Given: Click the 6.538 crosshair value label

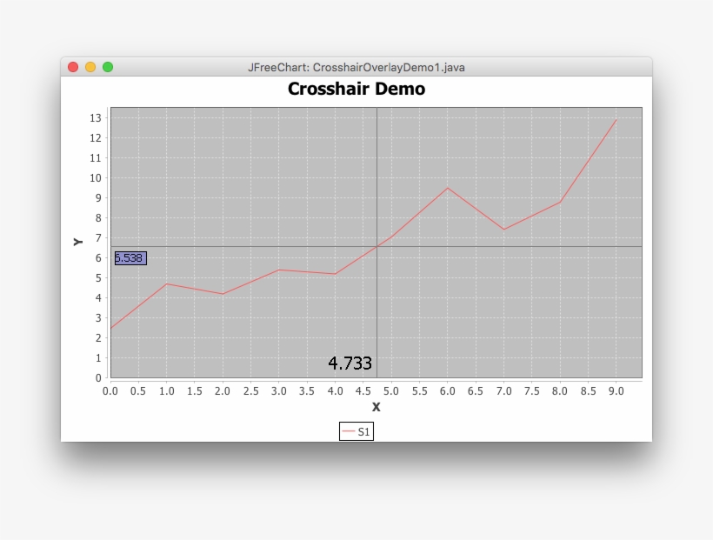Looking at the screenshot, I should [x=130, y=257].
